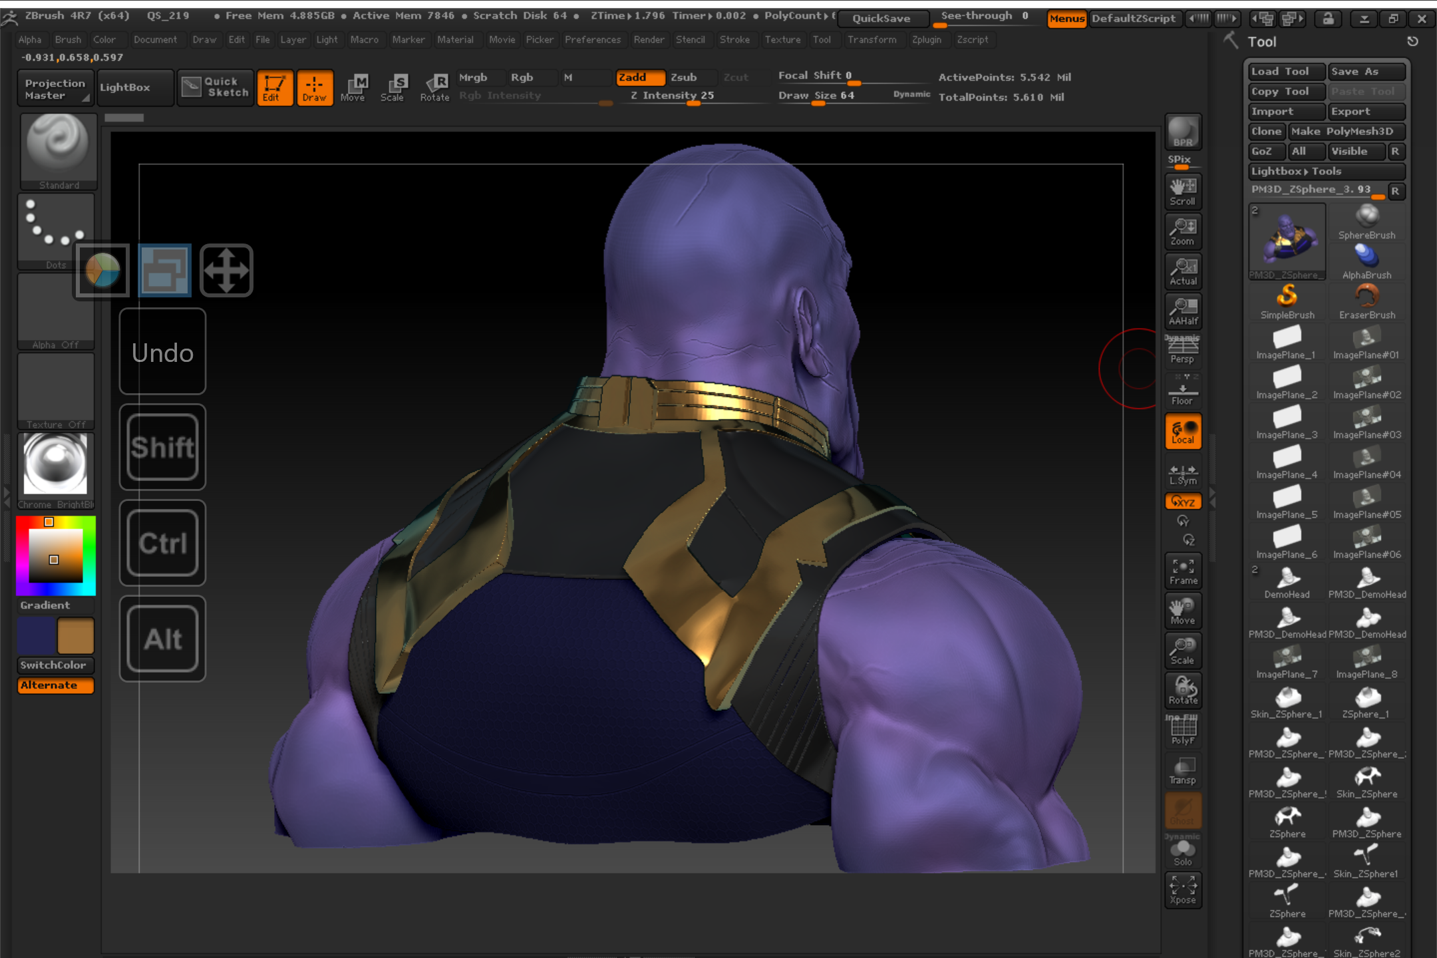The width and height of the screenshot is (1437, 958).
Task: Toggle Draw mode
Action: click(315, 88)
